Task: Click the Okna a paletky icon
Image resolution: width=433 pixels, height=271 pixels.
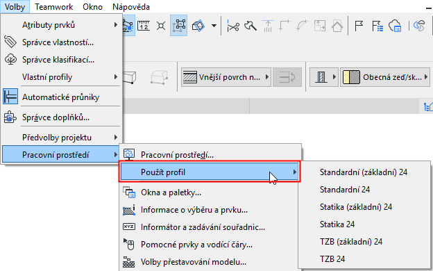Action: click(x=129, y=192)
